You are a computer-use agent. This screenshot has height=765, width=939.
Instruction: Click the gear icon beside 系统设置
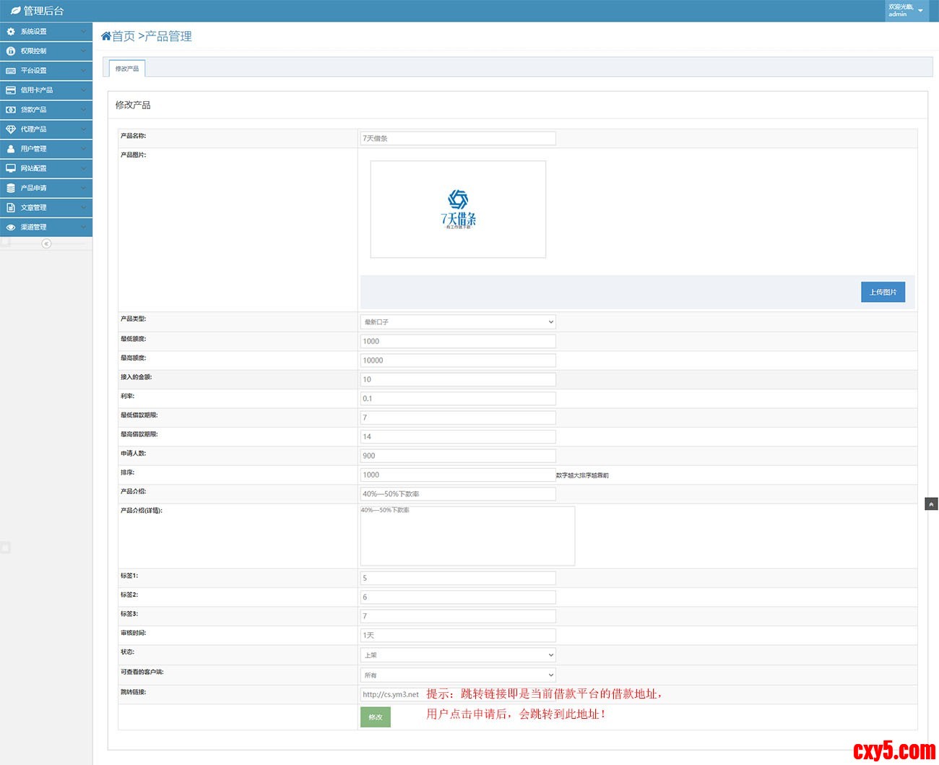click(x=11, y=32)
